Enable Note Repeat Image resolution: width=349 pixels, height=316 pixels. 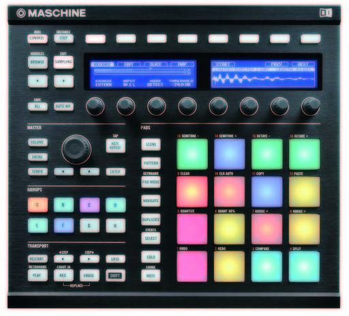pyautogui.click(x=115, y=145)
